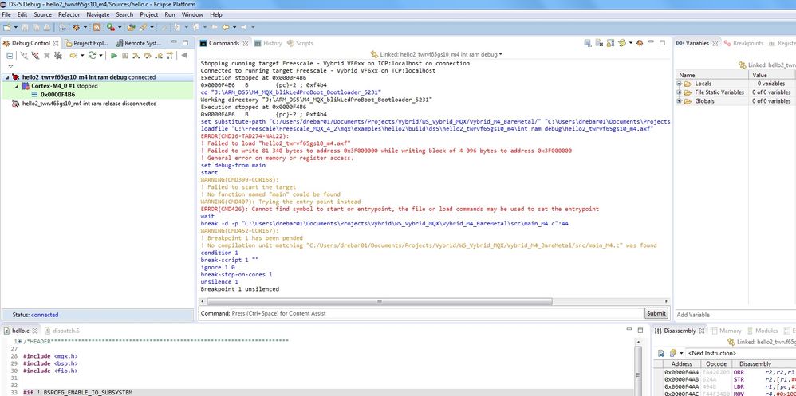Minimize the Commands view panel
This screenshot has height=396, width=796.
click(x=651, y=41)
